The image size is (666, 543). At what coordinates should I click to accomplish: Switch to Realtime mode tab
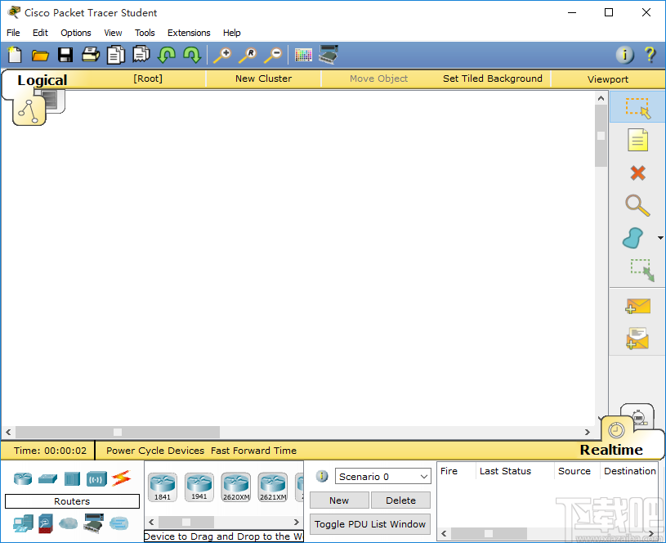(x=610, y=450)
